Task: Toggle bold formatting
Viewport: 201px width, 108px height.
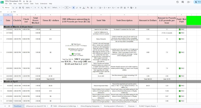Action: point(74,8)
